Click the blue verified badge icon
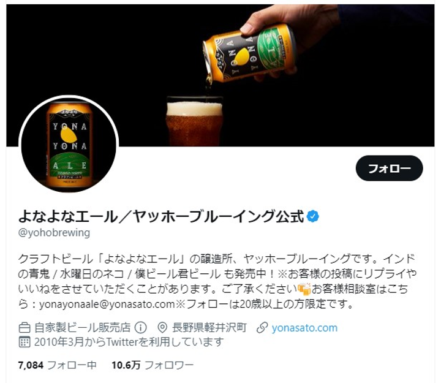The image size is (441, 383). click(313, 216)
